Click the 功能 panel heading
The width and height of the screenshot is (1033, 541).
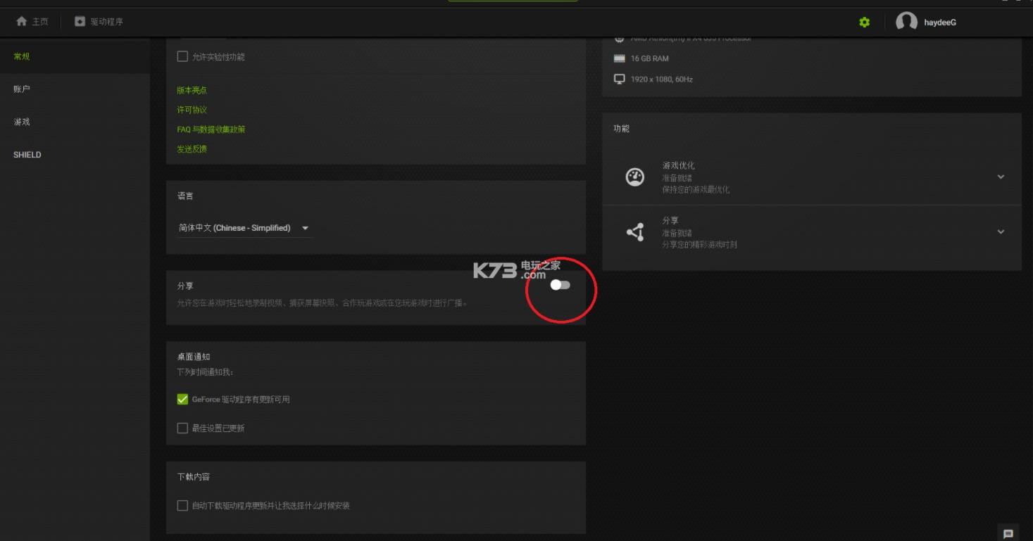(622, 129)
